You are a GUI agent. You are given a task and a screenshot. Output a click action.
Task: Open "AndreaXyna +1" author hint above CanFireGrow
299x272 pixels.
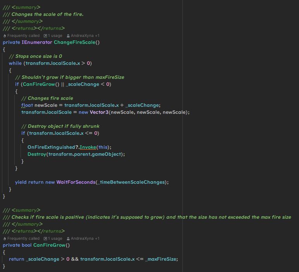pyautogui.click(x=85, y=238)
